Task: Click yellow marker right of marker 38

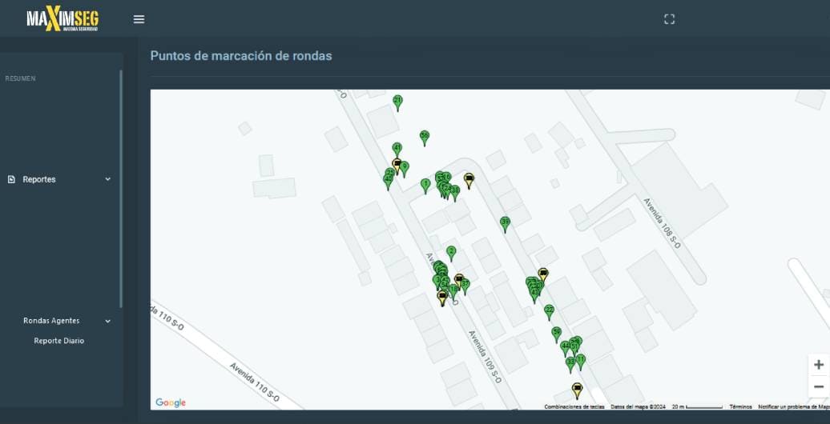Action: point(469,180)
